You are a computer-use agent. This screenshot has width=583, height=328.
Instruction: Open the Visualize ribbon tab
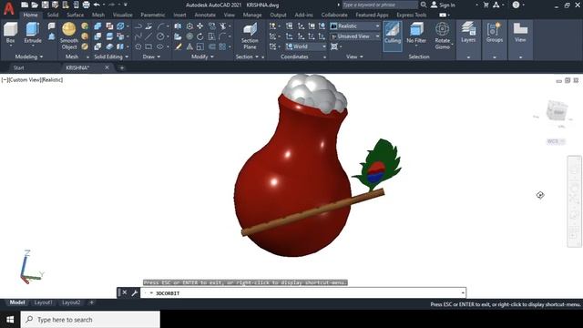[x=123, y=15]
